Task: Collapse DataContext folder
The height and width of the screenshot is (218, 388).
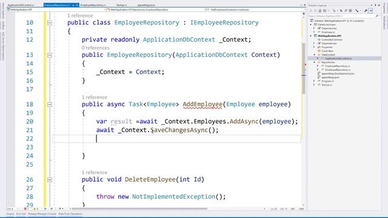Action: coord(314,54)
